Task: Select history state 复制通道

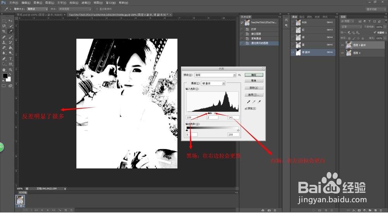Action: (259, 39)
